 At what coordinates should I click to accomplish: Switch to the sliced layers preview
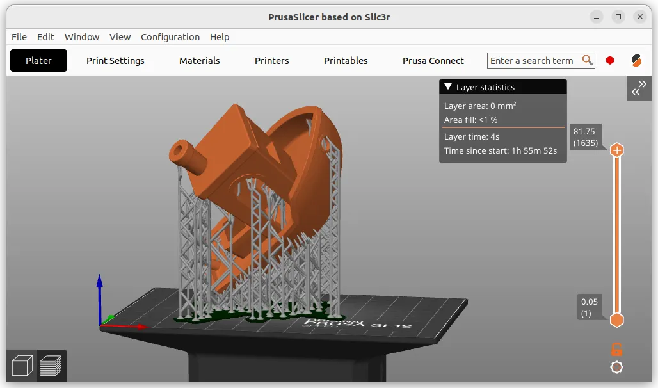point(51,366)
